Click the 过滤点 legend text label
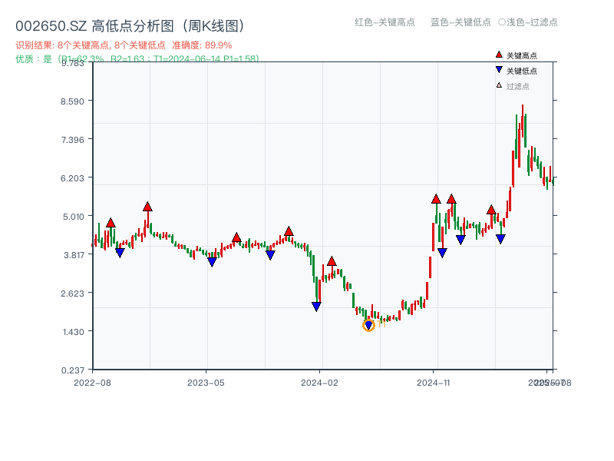This screenshot has height=461, width=614. click(518, 86)
